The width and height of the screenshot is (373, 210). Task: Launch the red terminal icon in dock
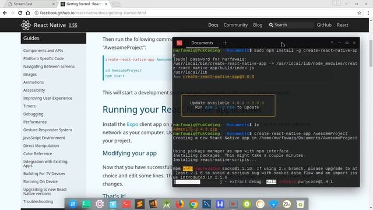pyautogui.click(x=126, y=204)
